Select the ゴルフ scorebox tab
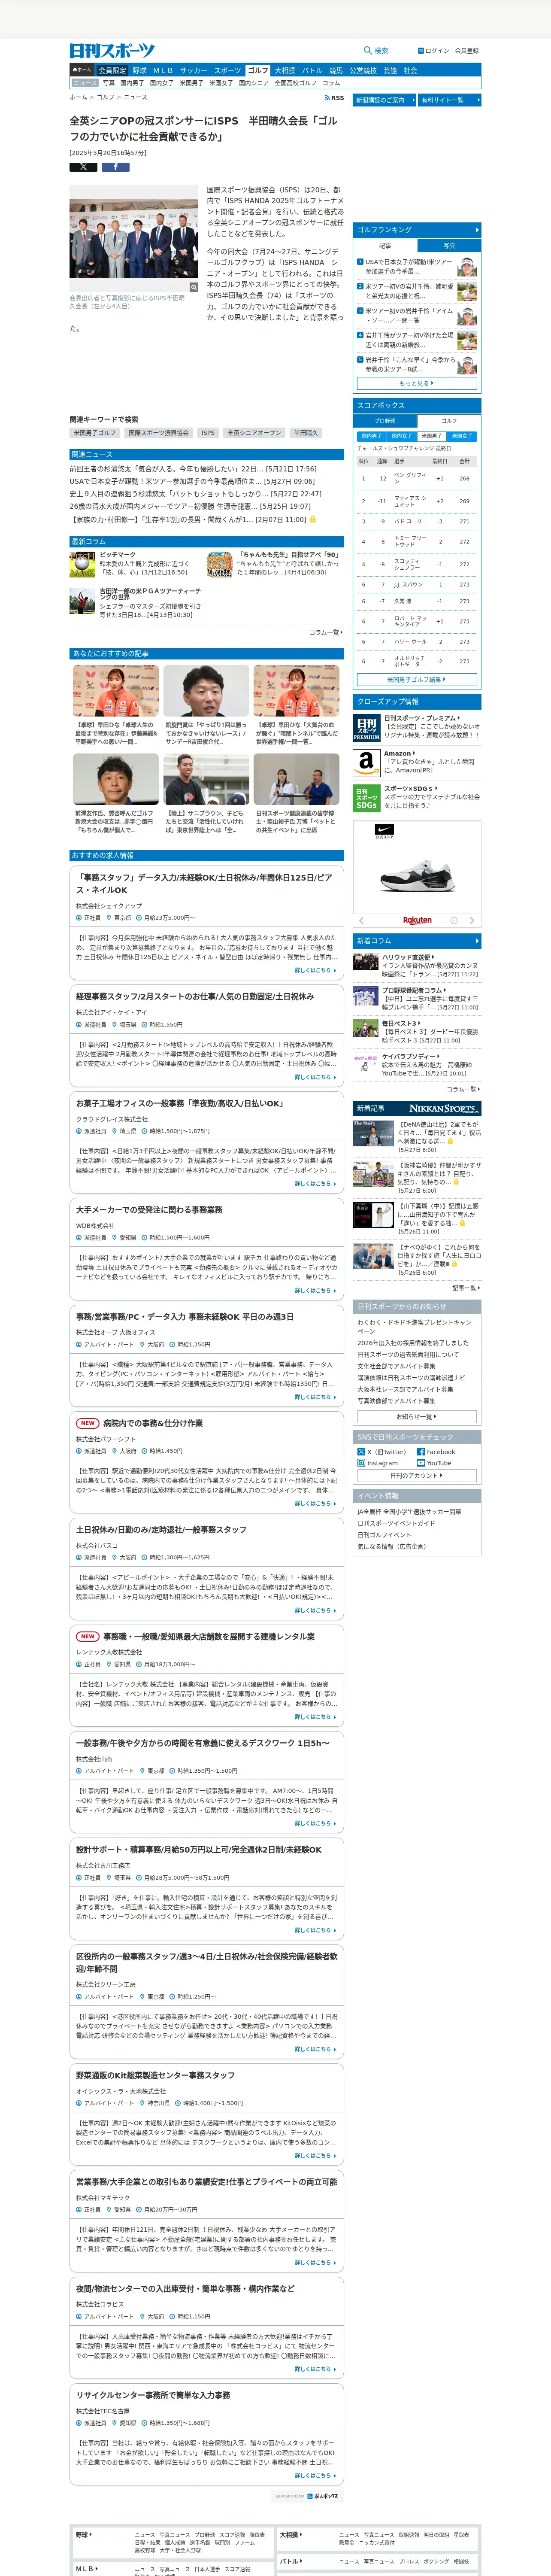The image size is (551, 2576). pos(449,421)
